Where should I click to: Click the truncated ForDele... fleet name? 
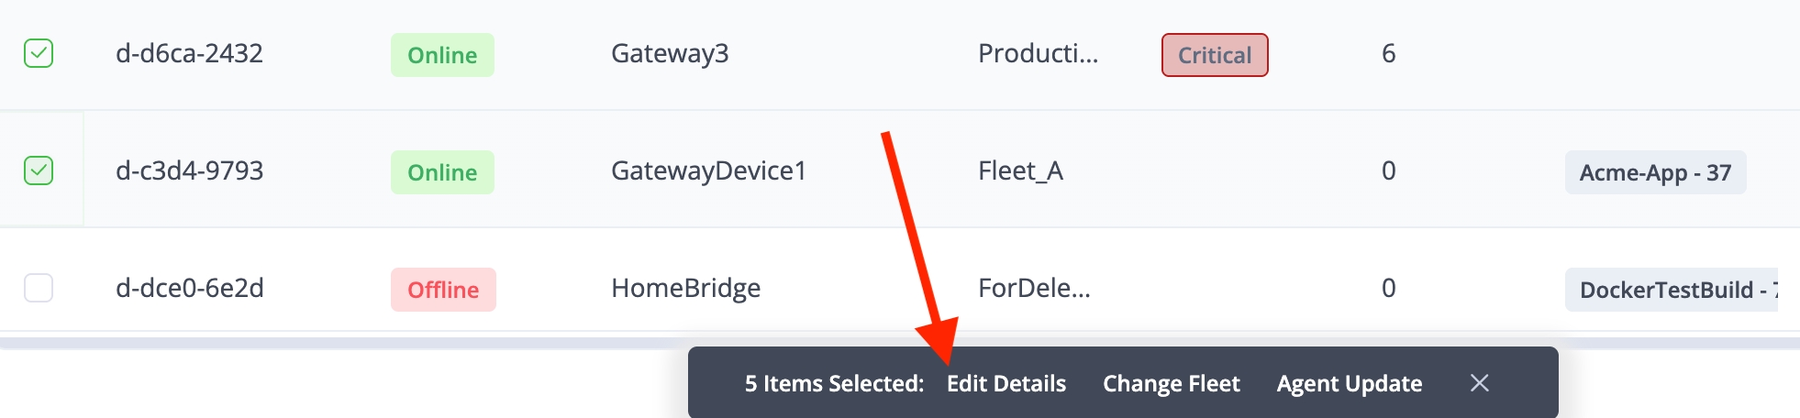[1034, 288]
